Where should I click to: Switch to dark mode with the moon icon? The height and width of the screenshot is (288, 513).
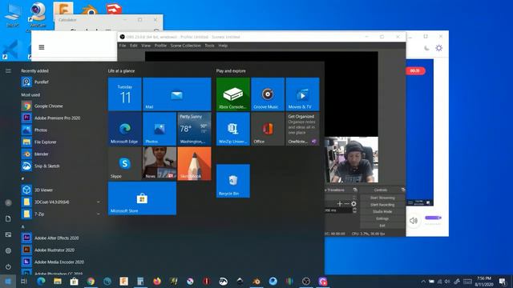[x=426, y=48]
